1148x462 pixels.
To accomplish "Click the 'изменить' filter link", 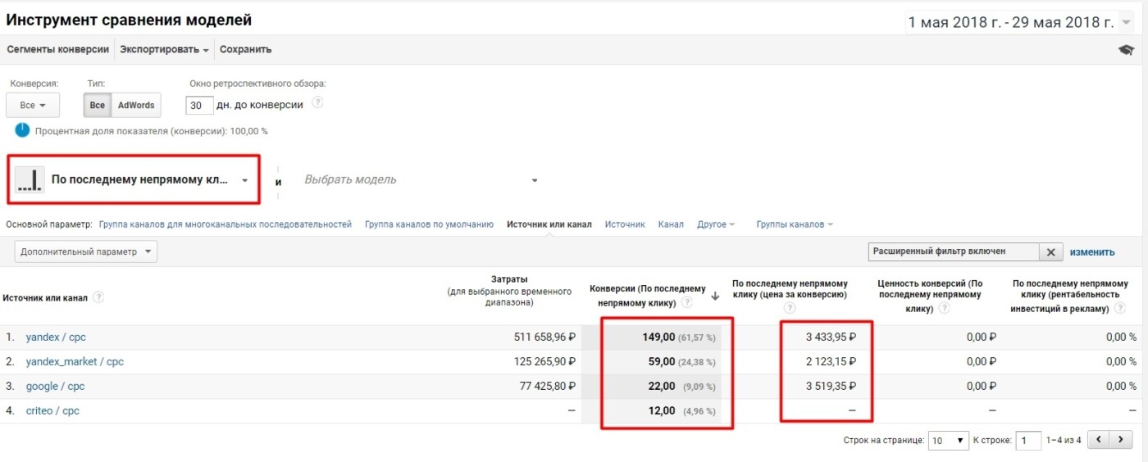I will coord(1092,252).
